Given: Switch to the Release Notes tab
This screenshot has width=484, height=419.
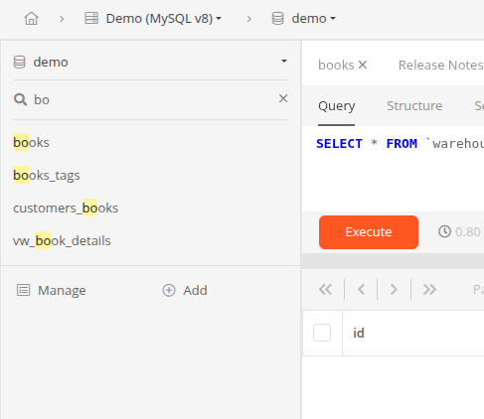Looking at the screenshot, I should click(x=440, y=66).
